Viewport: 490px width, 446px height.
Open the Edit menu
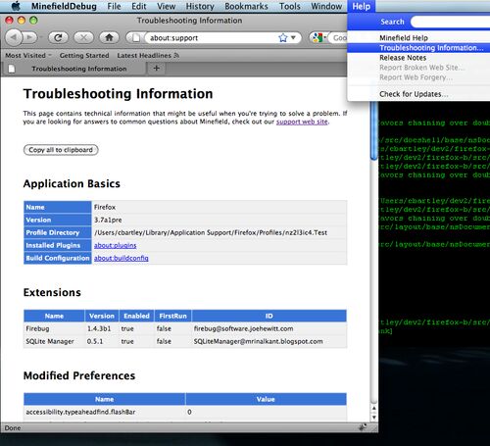pos(139,6)
